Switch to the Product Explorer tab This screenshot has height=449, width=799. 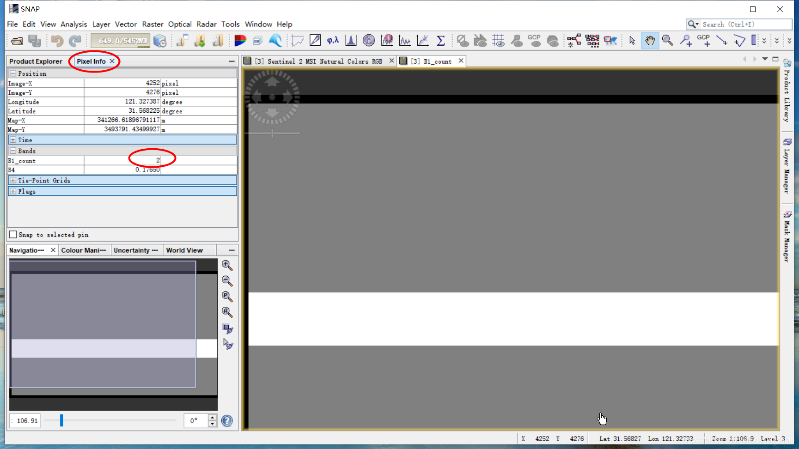coord(36,61)
